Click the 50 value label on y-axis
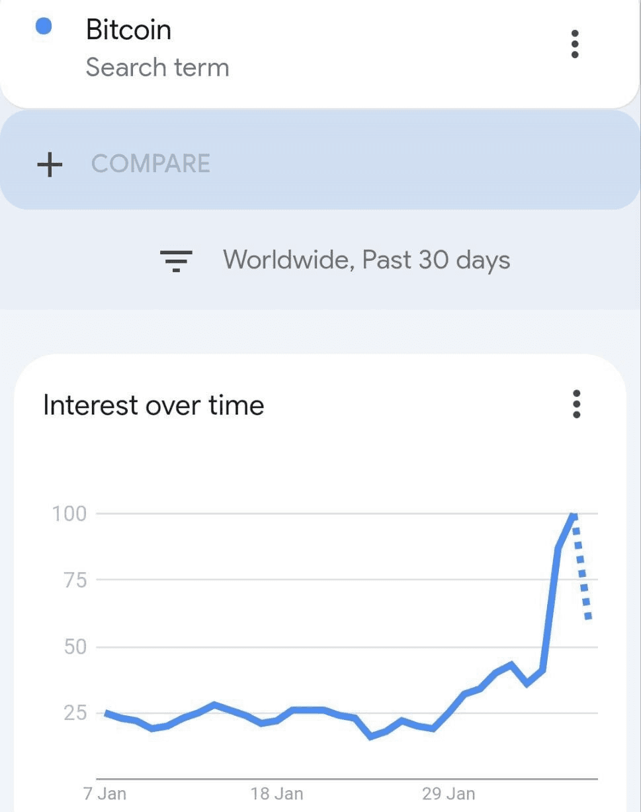Viewport: 641px width, 812px height. click(x=75, y=647)
